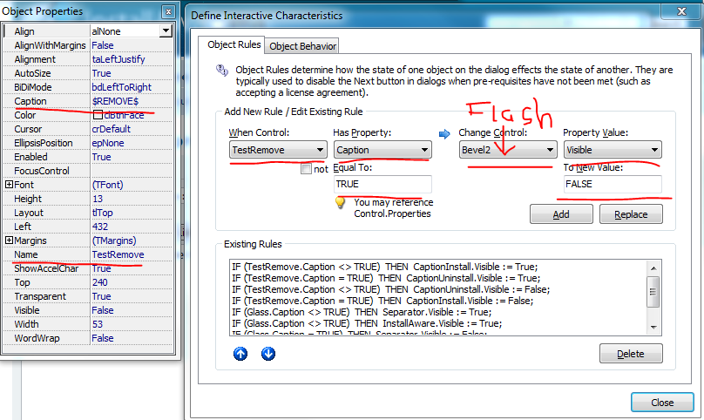Click the clBtnFace color swatch
Viewport: 704px width, 420px height.
[x=98, y=115]
